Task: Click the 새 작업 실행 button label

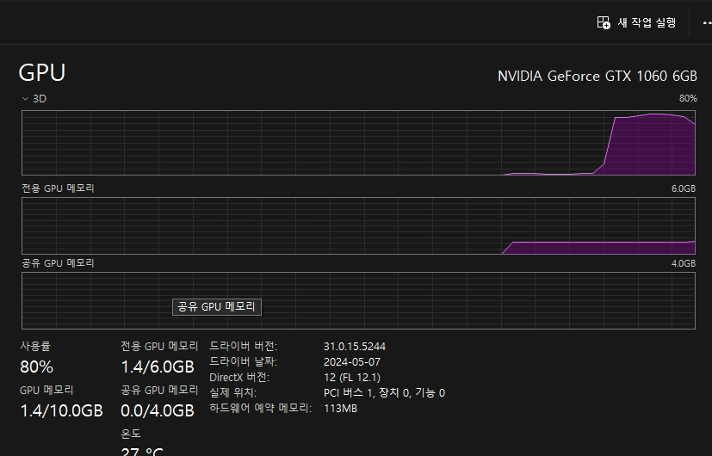Action: pos(647,22)
